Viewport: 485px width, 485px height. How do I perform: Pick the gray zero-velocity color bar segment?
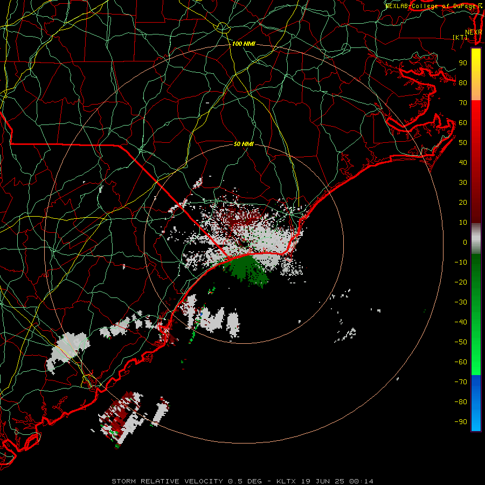tap(476, 239)
